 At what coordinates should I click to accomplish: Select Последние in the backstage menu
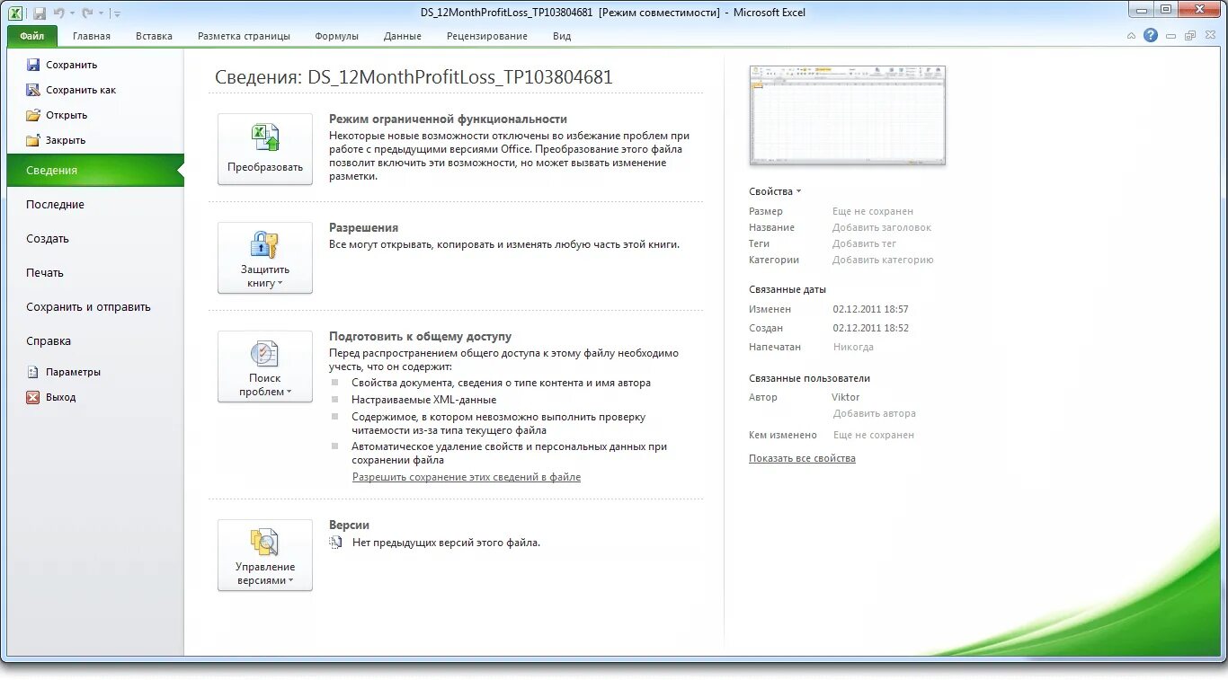click(93, 205)
